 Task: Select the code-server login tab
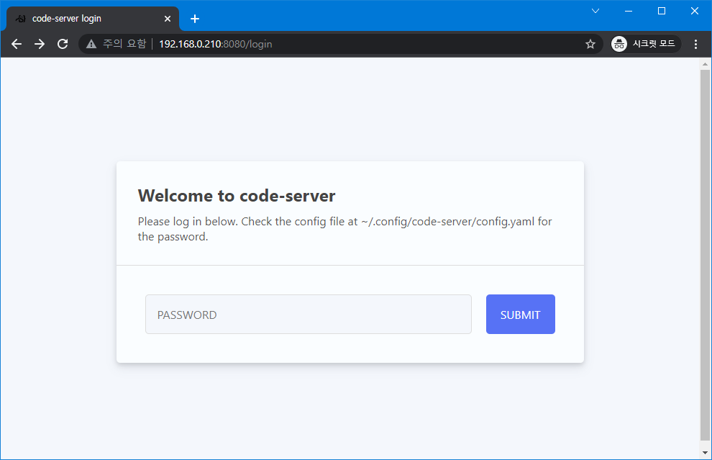pyautogui.click(x=93, y=19)
